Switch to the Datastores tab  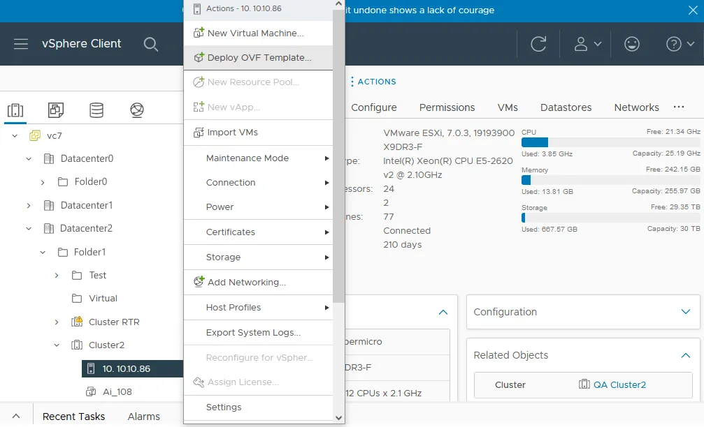pos(566,107)
